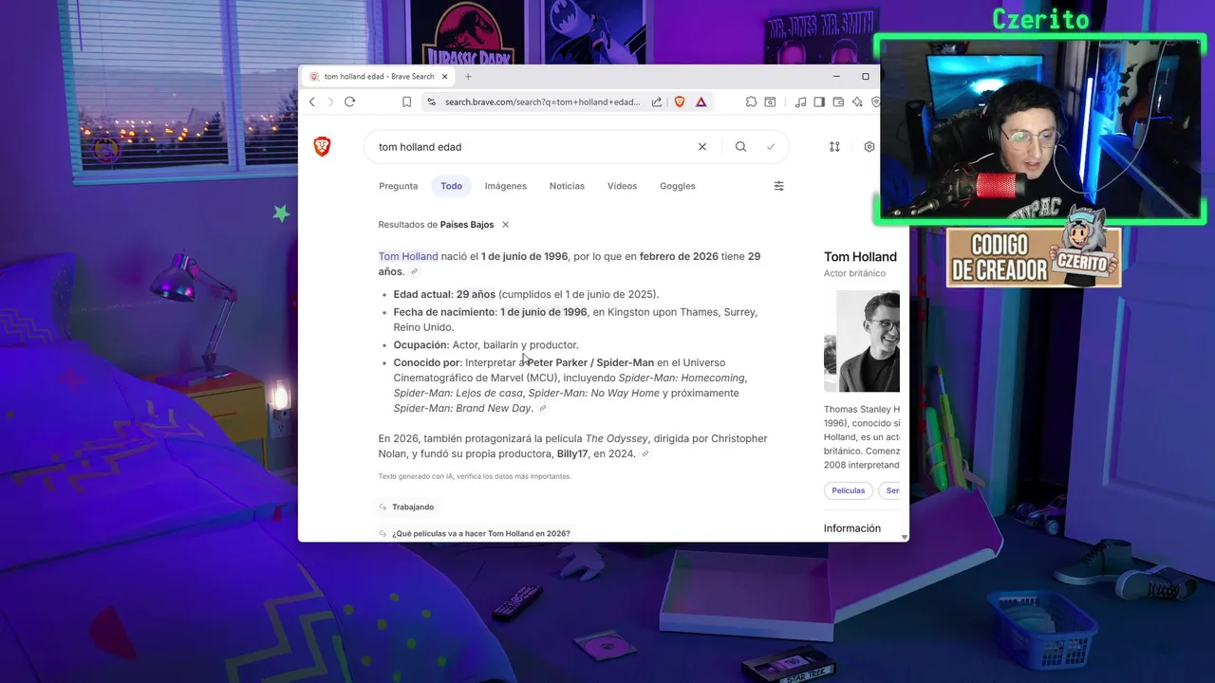
Task: Open the ranking sort arrows icon
Action: [x=834, y=147]
